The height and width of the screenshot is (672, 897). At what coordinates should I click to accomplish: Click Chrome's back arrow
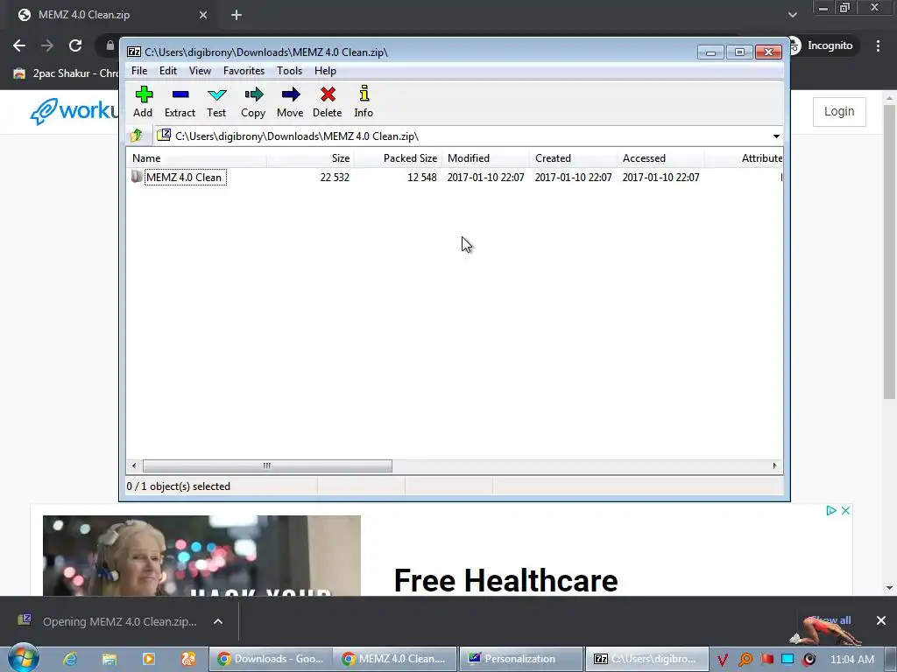[19, 45]
